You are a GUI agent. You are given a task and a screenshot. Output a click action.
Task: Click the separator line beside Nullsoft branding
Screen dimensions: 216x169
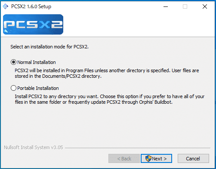pos(138,148)
